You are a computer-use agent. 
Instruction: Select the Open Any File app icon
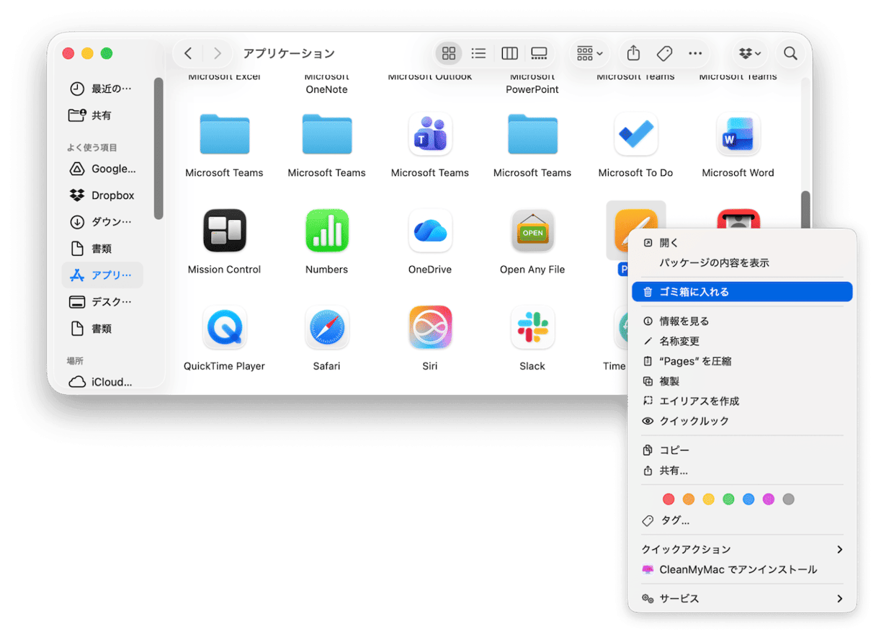click(532, 231)
